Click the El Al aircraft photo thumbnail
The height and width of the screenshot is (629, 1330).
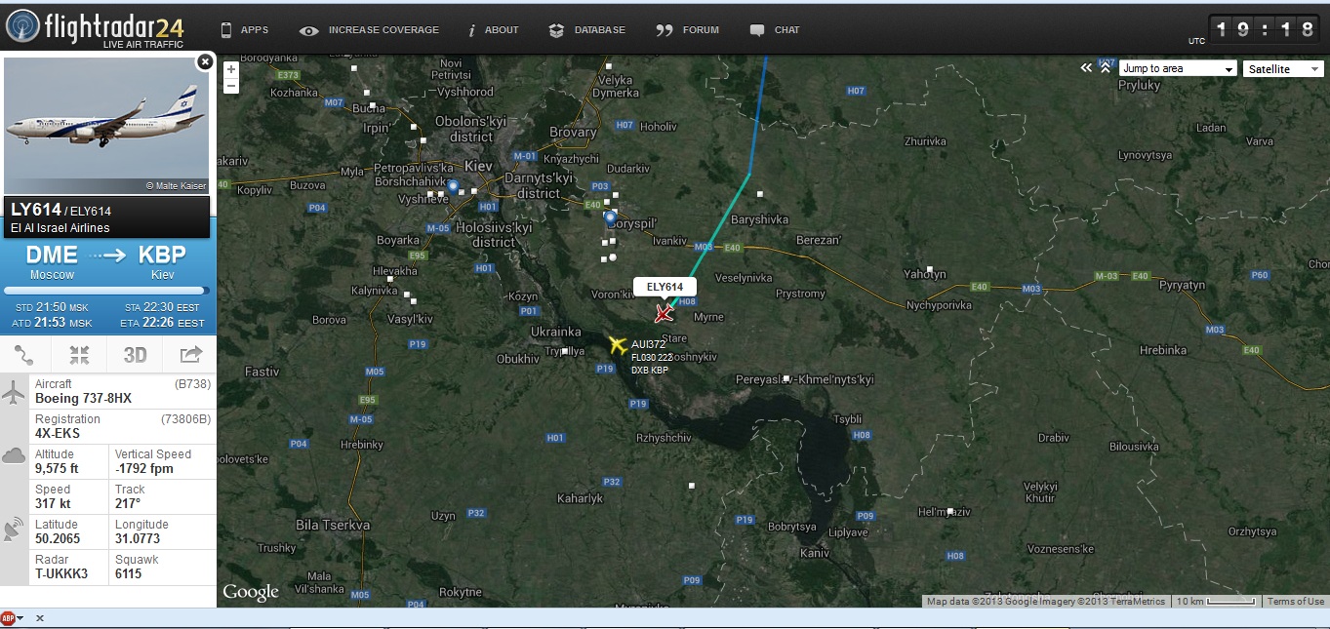tap(107, 126)
